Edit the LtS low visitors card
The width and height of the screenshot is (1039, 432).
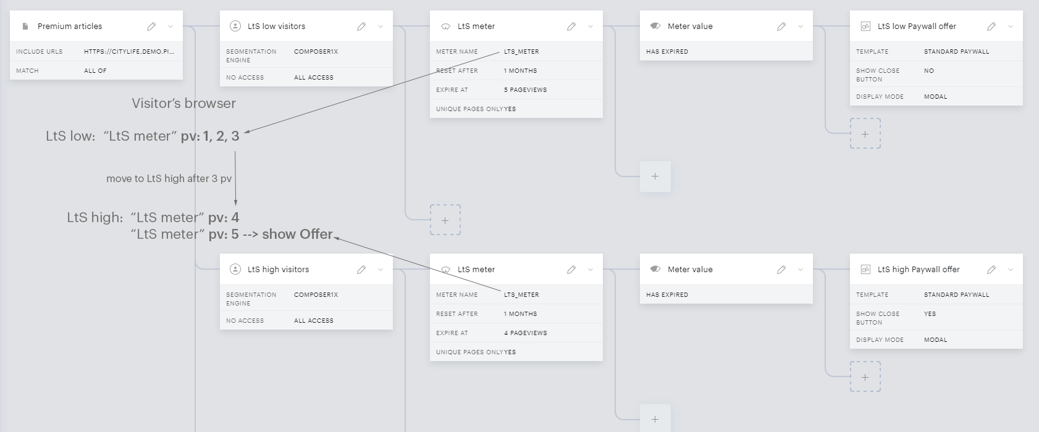361,27
